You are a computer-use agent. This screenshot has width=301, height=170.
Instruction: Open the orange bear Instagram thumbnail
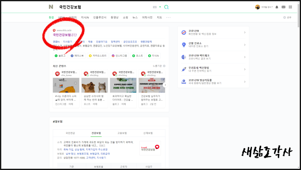pos(66,85)
